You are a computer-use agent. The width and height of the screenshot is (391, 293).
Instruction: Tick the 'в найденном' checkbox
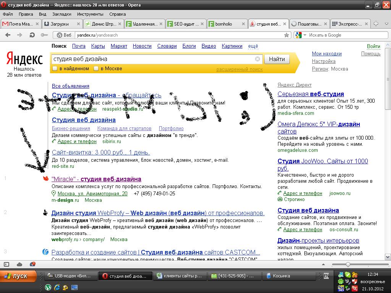click(55, 69)
